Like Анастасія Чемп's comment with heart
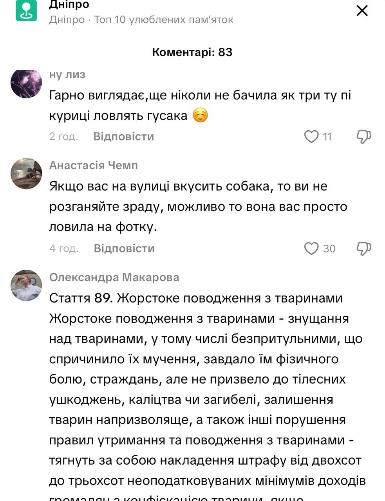385x501 pixels. 311,249
